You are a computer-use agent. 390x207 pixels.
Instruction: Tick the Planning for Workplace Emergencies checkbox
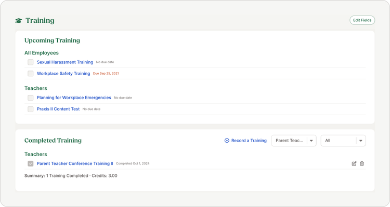[31, 98]
